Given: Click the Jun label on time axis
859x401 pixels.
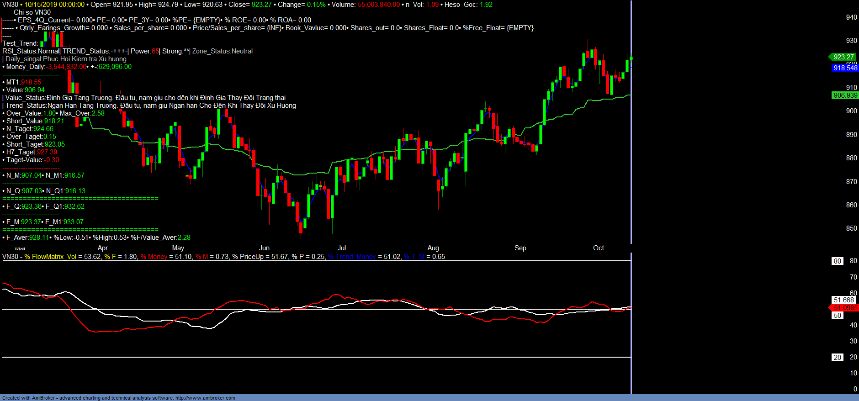Looking at the screenshot, I should coord(264,248).
